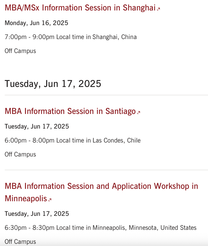Open the MBA/MSx Information Session in Shanghai link
The image size is (208, 246).
click(80, 8)
